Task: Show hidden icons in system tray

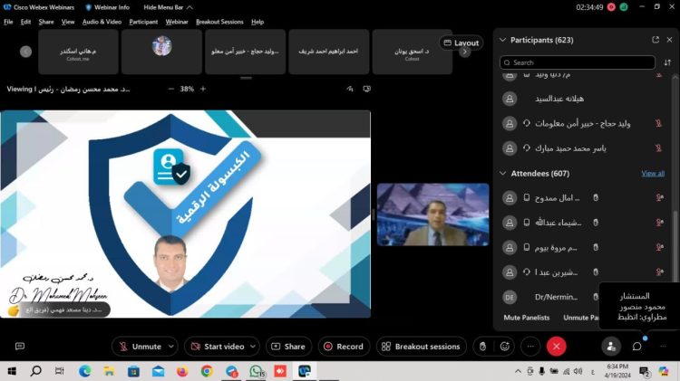Action: tap(518, 371)
